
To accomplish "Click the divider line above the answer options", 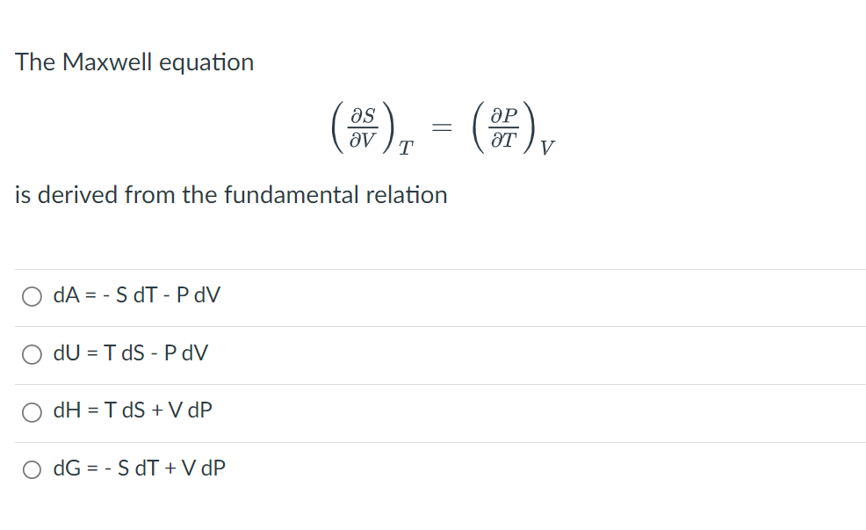I will click(430, 269).
